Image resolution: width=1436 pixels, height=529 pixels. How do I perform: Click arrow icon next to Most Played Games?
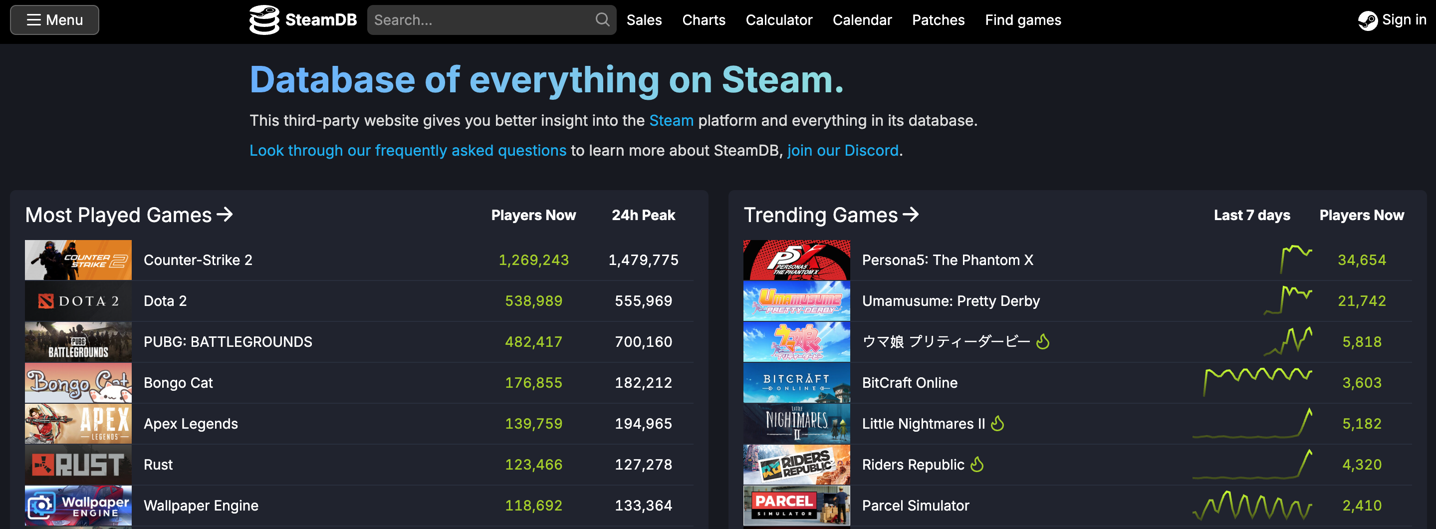pyautogui.click(x=225, y=215)
